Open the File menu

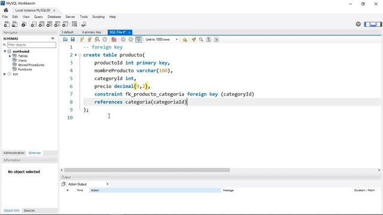pyautogui.click(x=5, y=17)
